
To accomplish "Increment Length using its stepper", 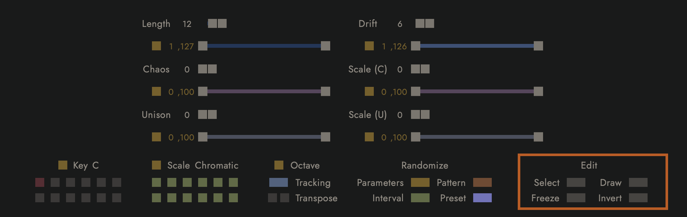I will tap(222, 23).
